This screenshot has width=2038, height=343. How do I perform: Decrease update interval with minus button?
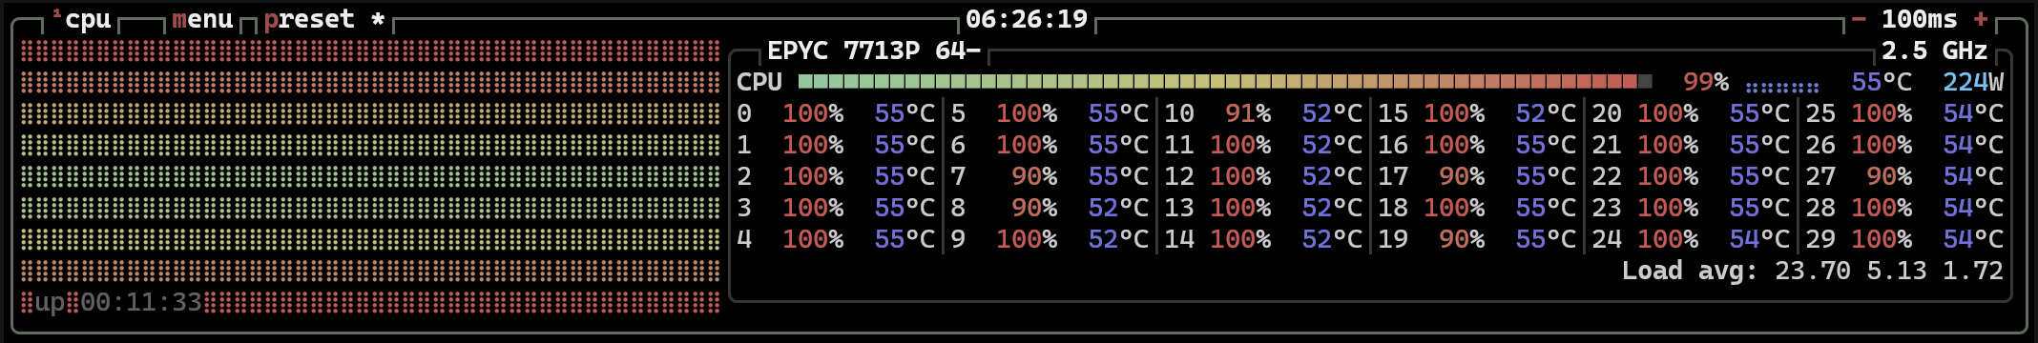[x=1859, y=19]
